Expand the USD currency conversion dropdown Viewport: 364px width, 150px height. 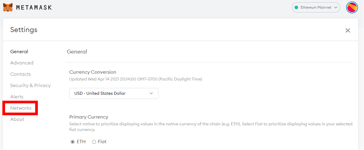click(x=114, y=93)
